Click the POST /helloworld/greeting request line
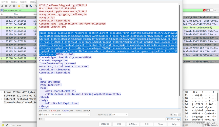Screen dimensions: 219x127 point(63,5)
